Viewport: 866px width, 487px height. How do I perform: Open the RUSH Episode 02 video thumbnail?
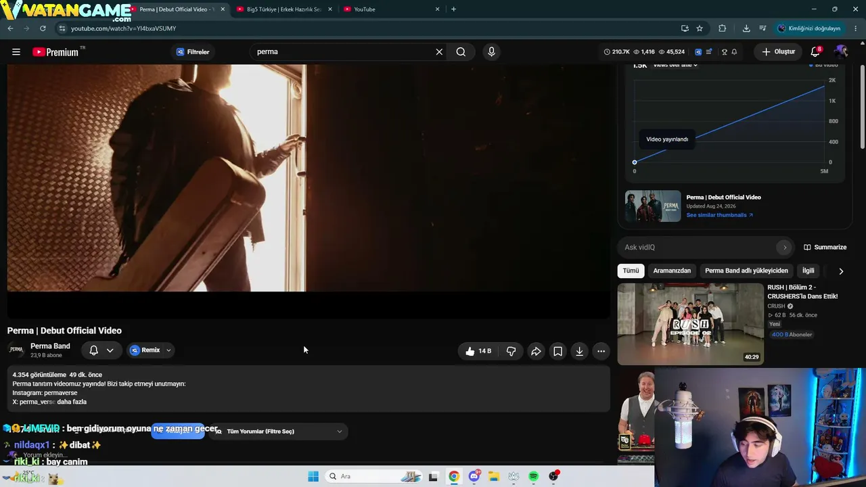tap(690, 324)
